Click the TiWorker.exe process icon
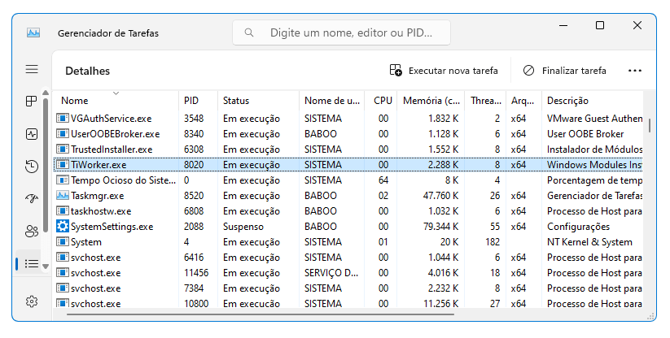The image size is (670, 338). [x=63, y=164]
